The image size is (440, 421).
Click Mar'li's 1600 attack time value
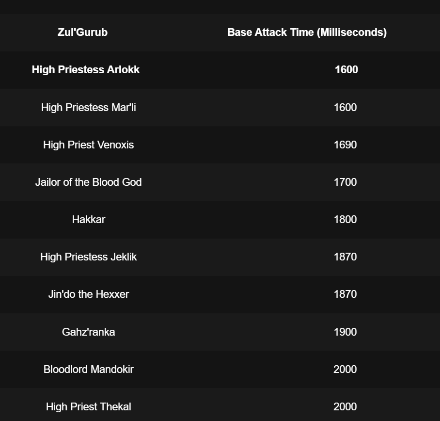(345, 107)
